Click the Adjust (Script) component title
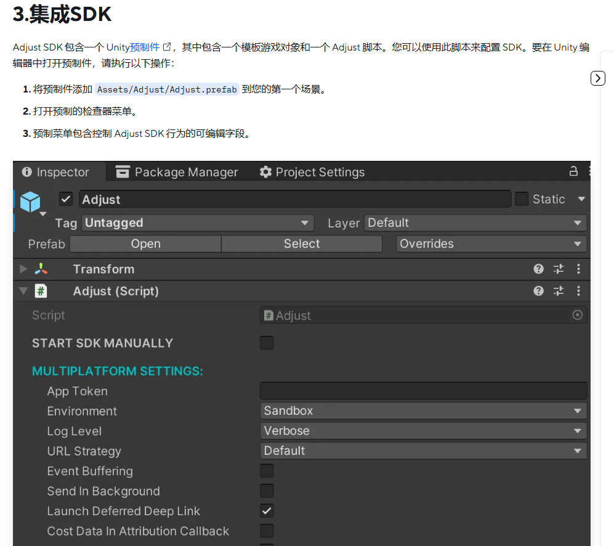614x546 pixels. [116, 291]
